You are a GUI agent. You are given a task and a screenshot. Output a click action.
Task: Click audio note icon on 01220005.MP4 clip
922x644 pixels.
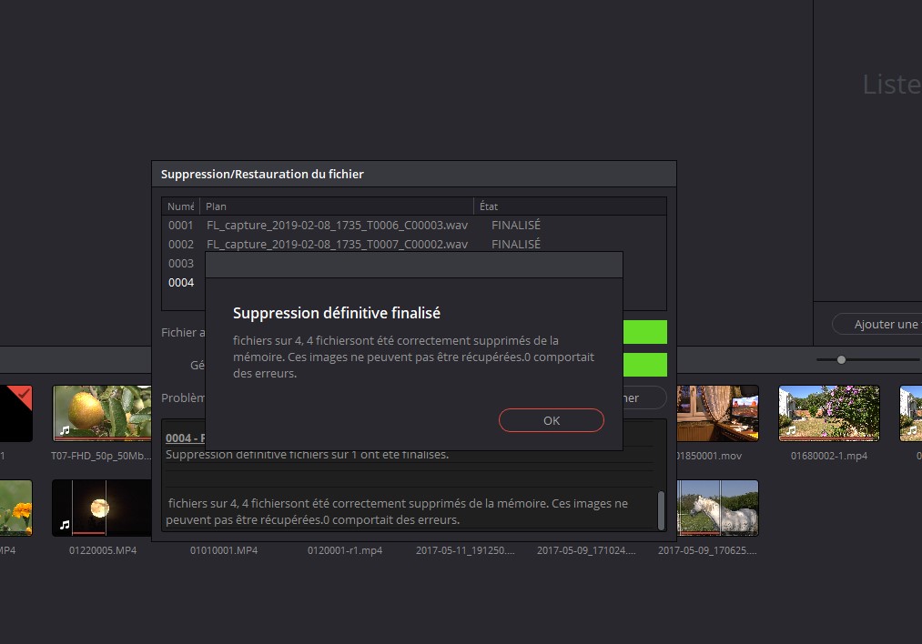(65, 524)
